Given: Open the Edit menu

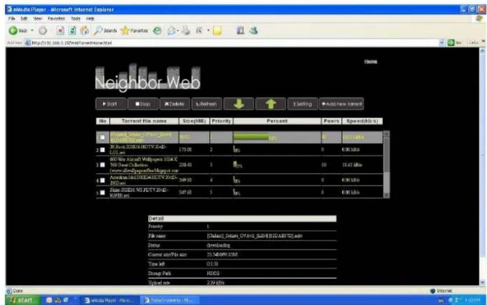Looking at the screenshot, I should pyautogui.click(x=24, y=19).
